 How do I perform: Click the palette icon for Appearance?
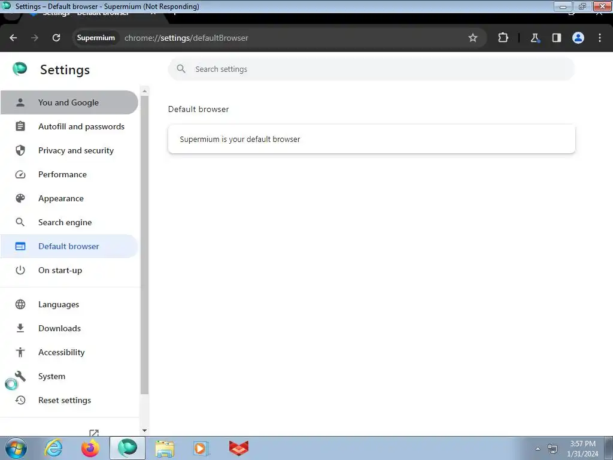(x=20, y=198)
